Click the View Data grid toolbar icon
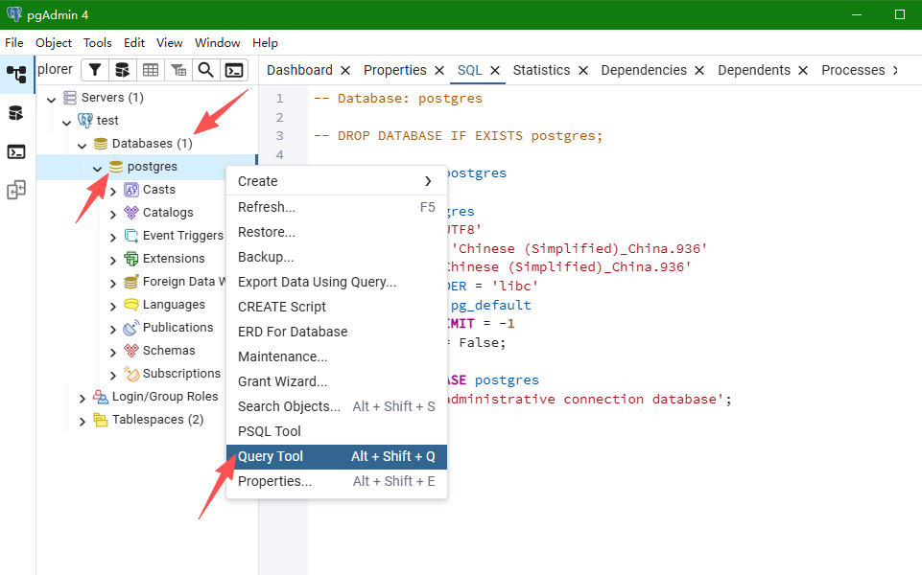This screenshot has width=922, height=575. (x=151, y=71)
